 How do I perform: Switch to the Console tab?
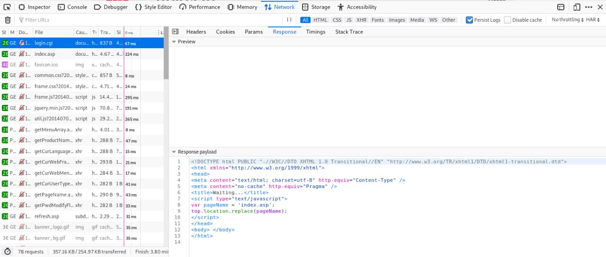(x=72, y=7)
